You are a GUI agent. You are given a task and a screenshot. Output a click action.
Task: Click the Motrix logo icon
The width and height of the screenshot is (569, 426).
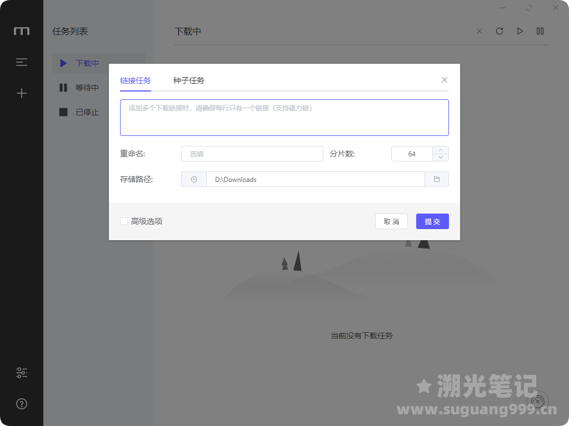[x=22, y=31]
